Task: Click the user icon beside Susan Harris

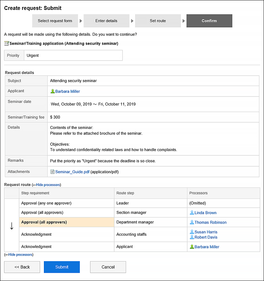Action: pos(192,232)
